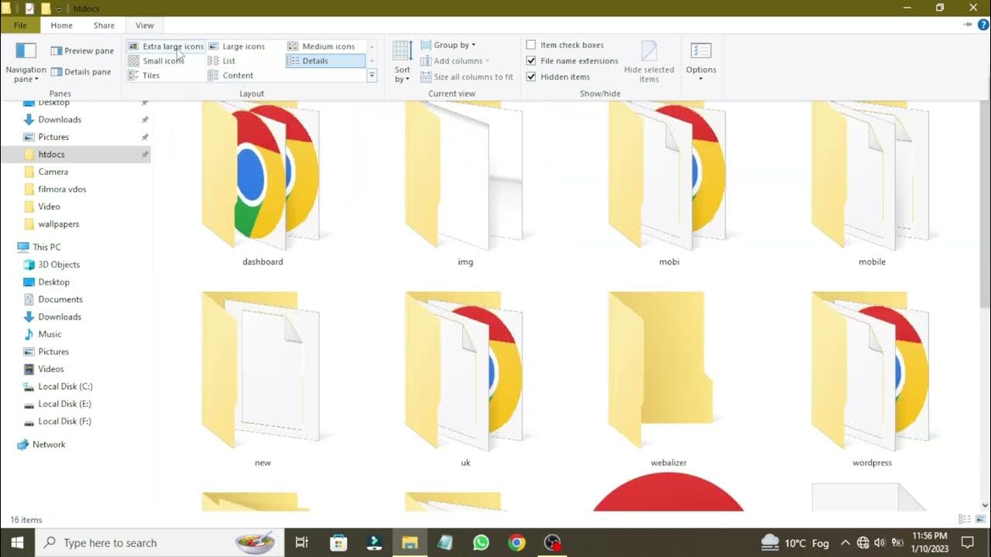The image size is (991, 557).
Task: Select the dashboard folder thumbnail
Action: 262,178
